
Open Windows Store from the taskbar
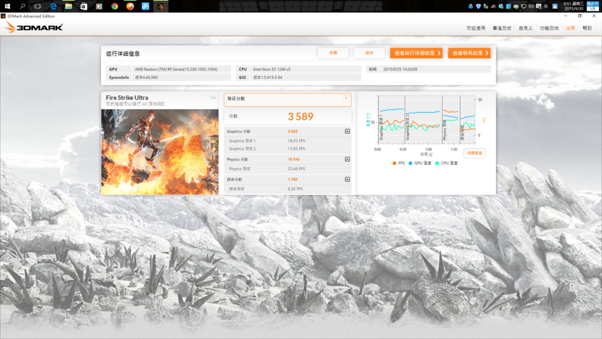pos(84,6)
